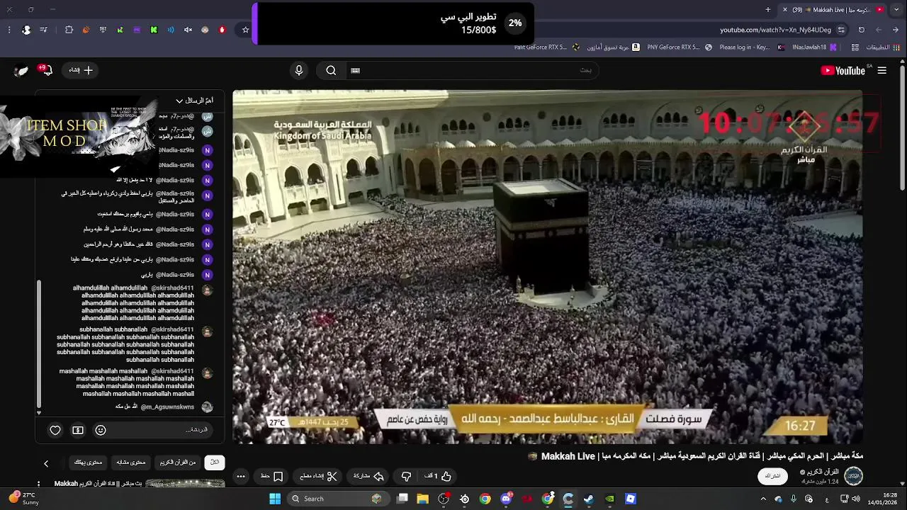907x510 pixels.
Task: Select the 'All' filter chip
Action: 215,462
